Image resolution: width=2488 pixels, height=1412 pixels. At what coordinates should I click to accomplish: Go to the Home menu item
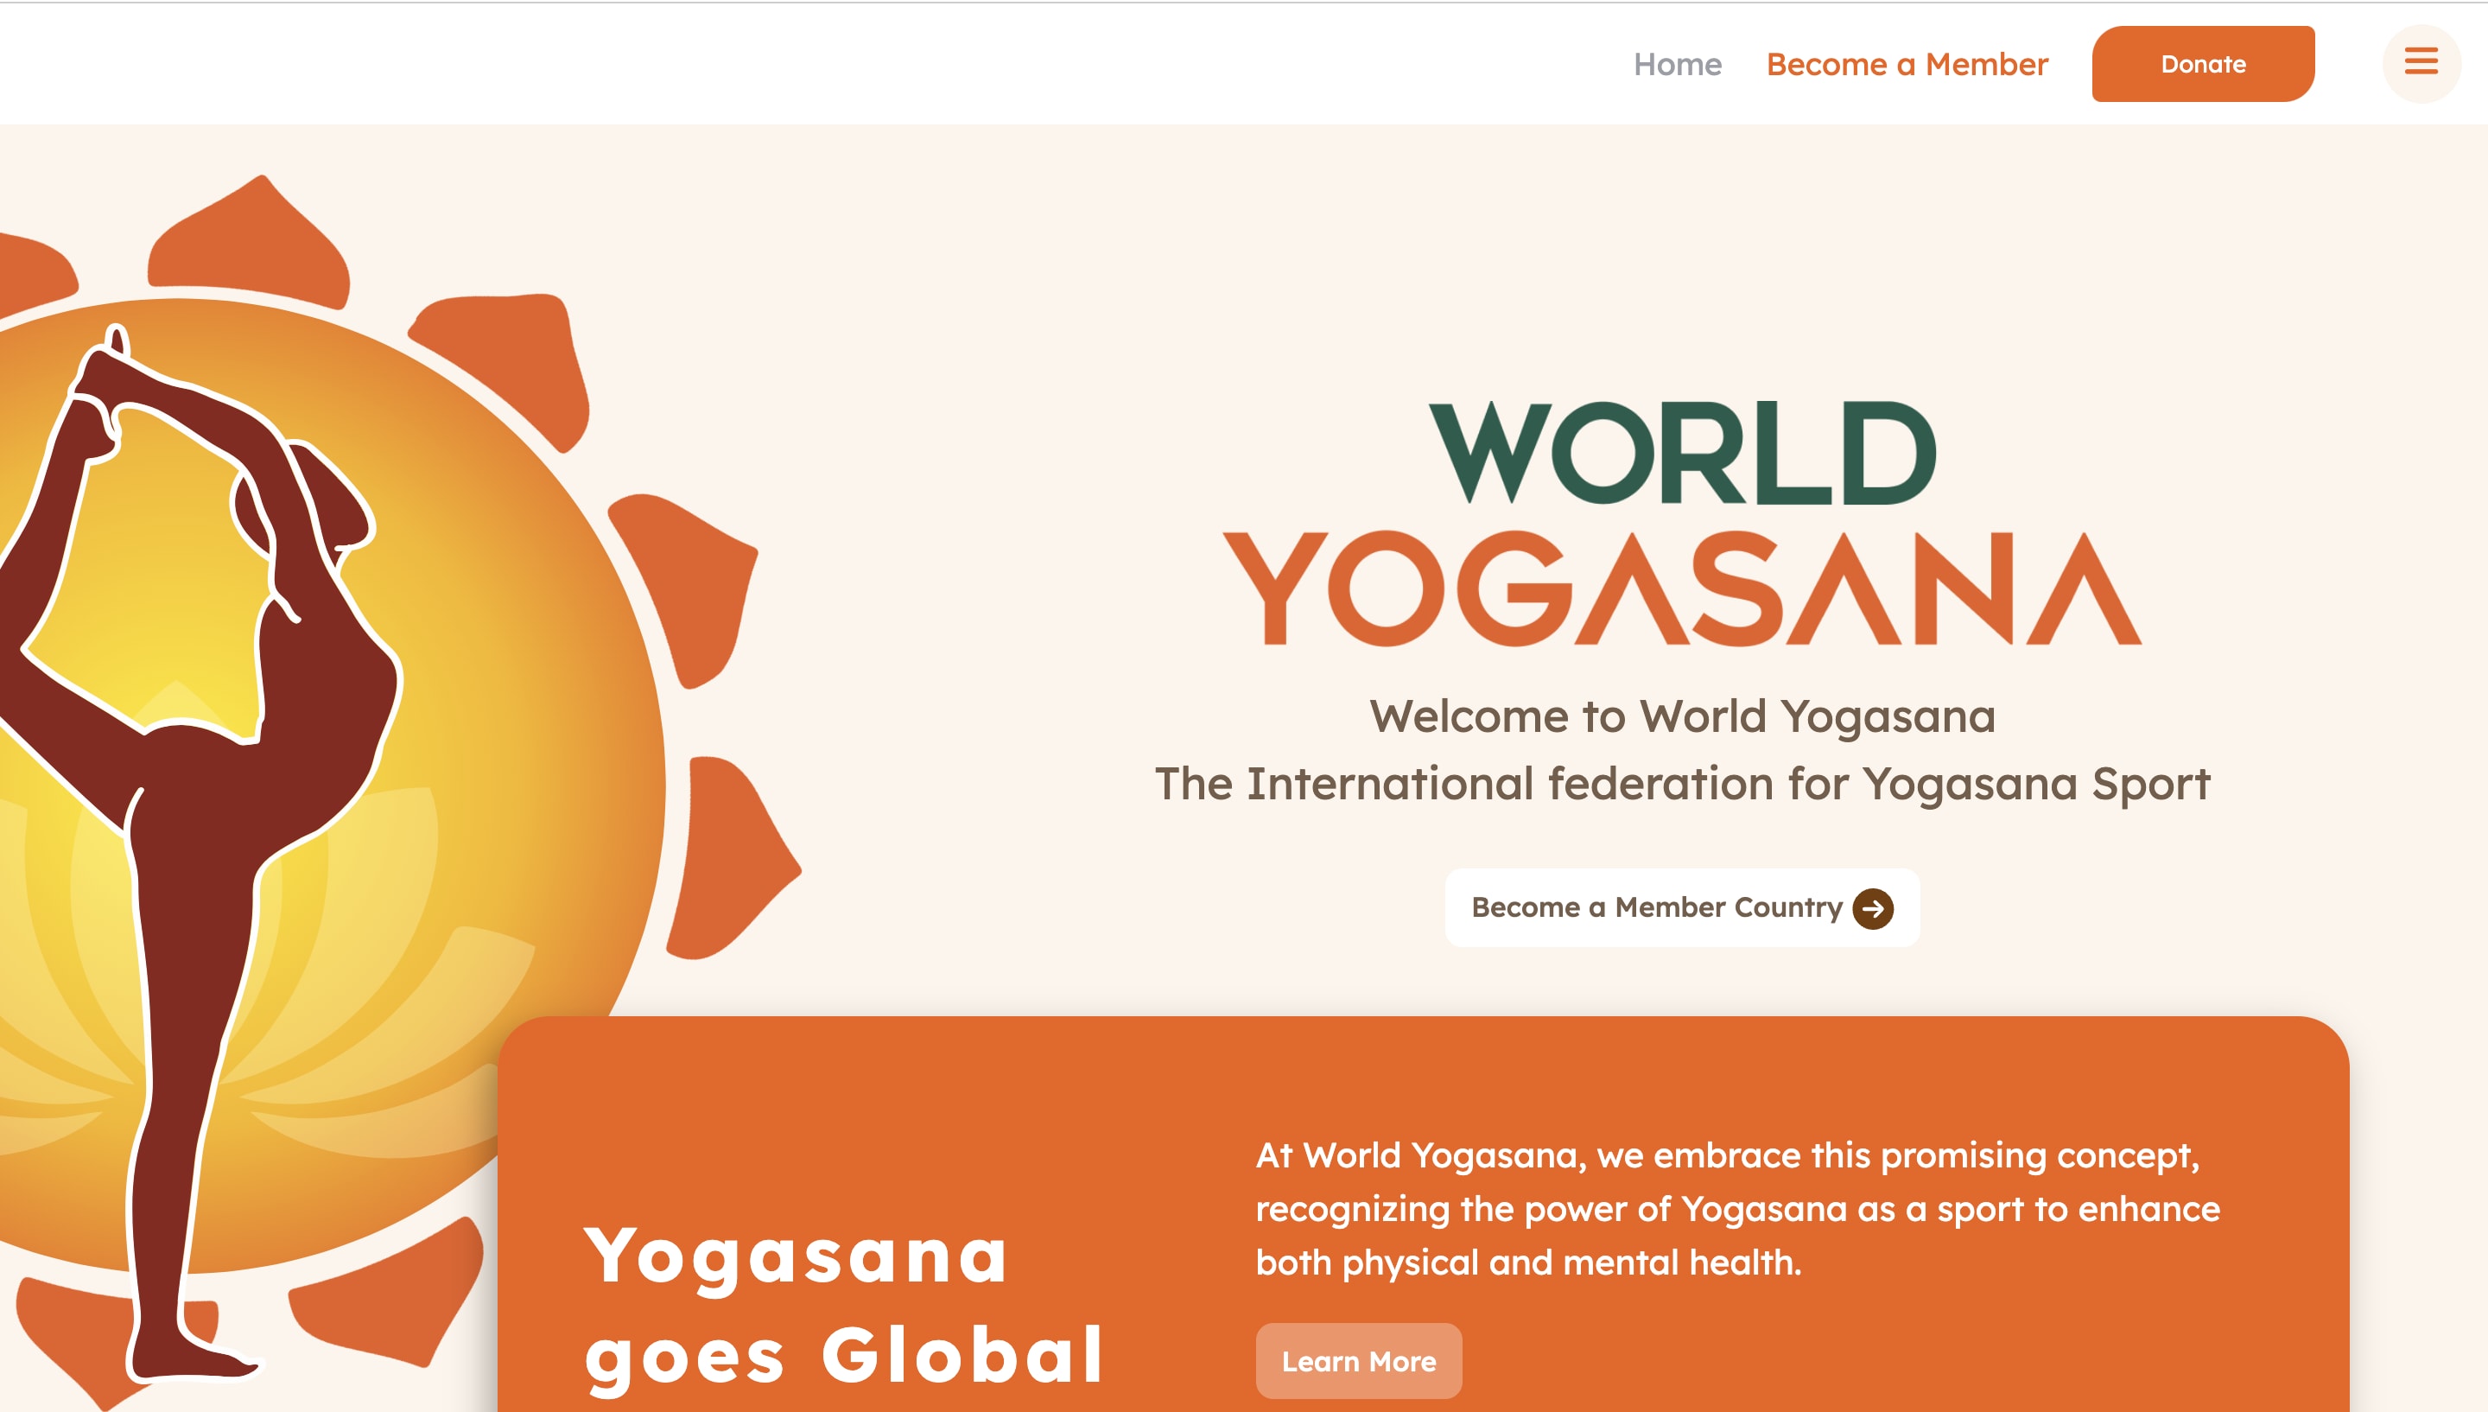point(1677,64)
